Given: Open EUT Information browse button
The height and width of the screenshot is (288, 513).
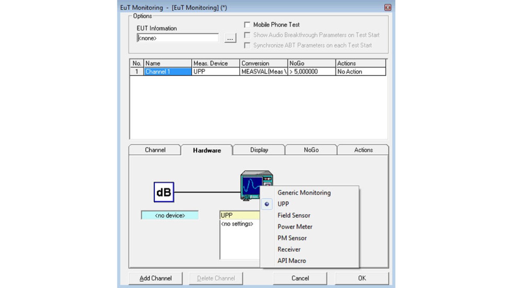Looking at the screenshot, I should coord(230,38).
